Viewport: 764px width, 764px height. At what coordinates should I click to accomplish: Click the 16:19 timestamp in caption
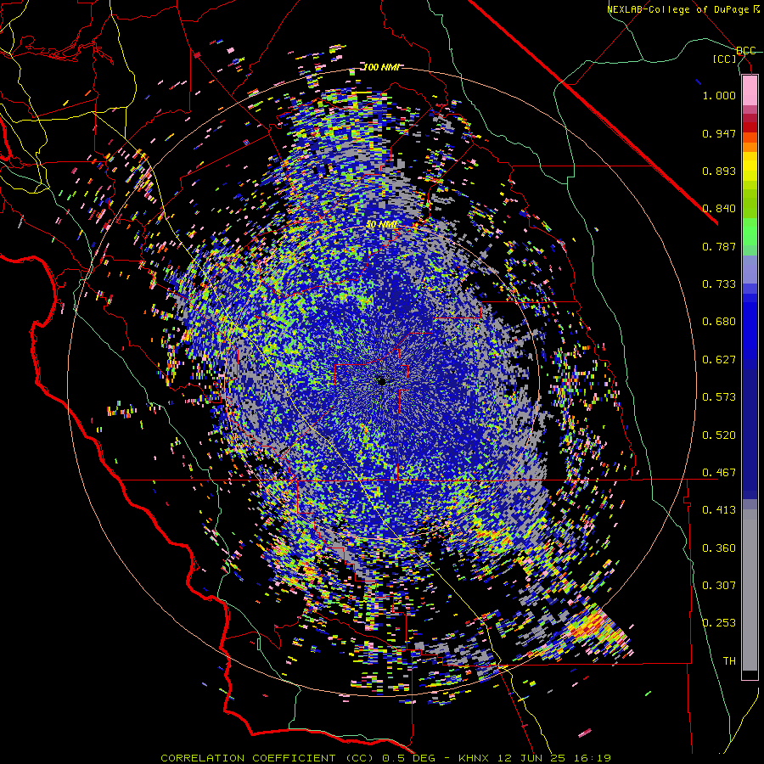coord(593,758)
